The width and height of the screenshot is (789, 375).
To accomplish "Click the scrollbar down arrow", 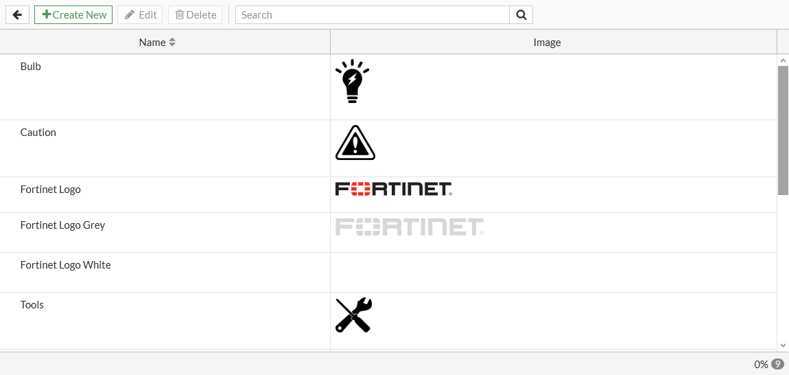I will (783, 345).
